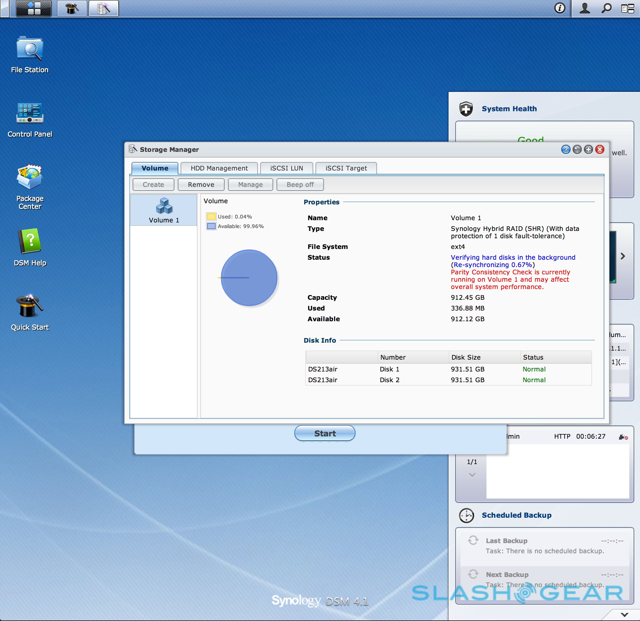The image size is (640, 621).
Task: Click the right chevron on the widget panel
Action: tap(623, 256)
